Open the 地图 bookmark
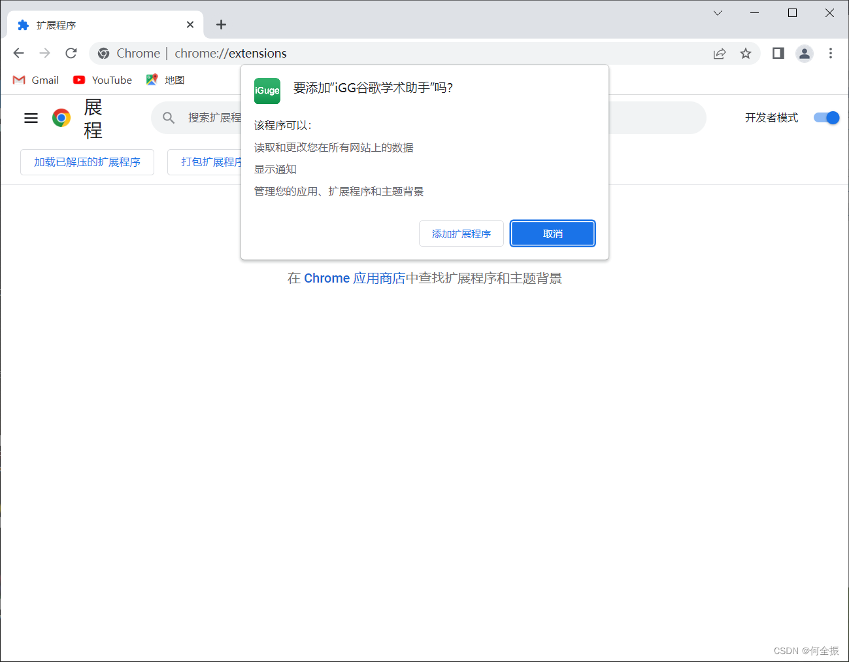 (165, 80)
